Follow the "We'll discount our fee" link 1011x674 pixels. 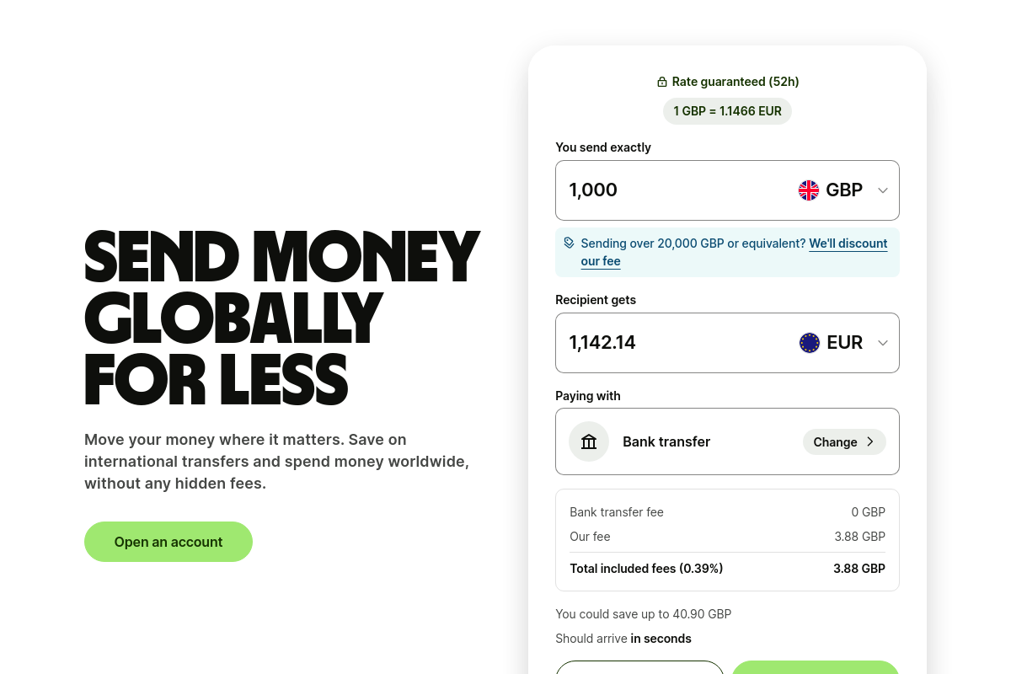click(848, 243)
